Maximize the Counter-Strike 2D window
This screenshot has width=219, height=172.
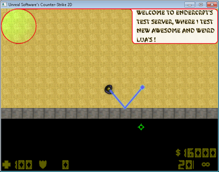tap(201, 5)
